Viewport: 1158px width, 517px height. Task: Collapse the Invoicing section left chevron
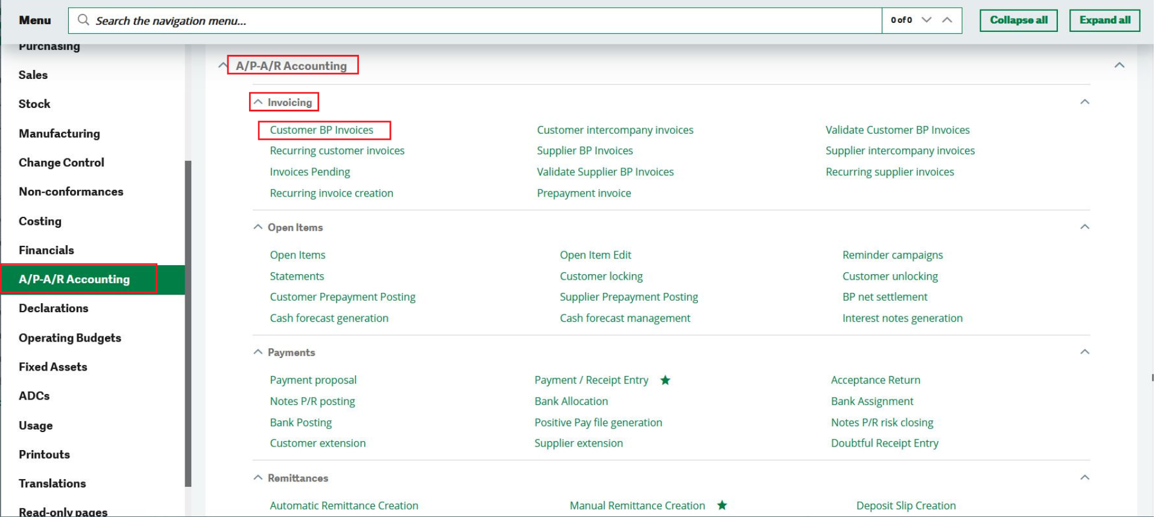pyautogui.click(x=258, y=102)
